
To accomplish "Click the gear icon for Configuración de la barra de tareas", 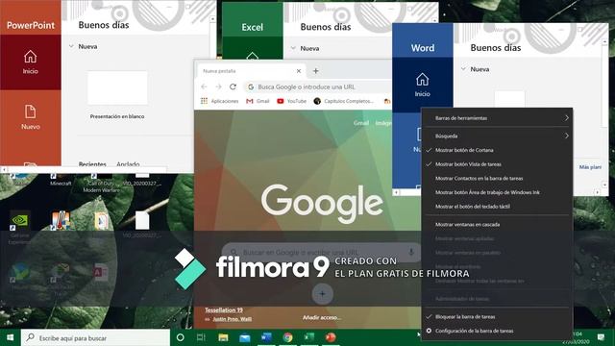I will coord(429,331).
